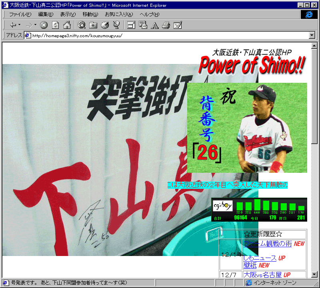Click the Internet zone globe icon
Viewport: 320px width, 288px height.
click(249, 283)
